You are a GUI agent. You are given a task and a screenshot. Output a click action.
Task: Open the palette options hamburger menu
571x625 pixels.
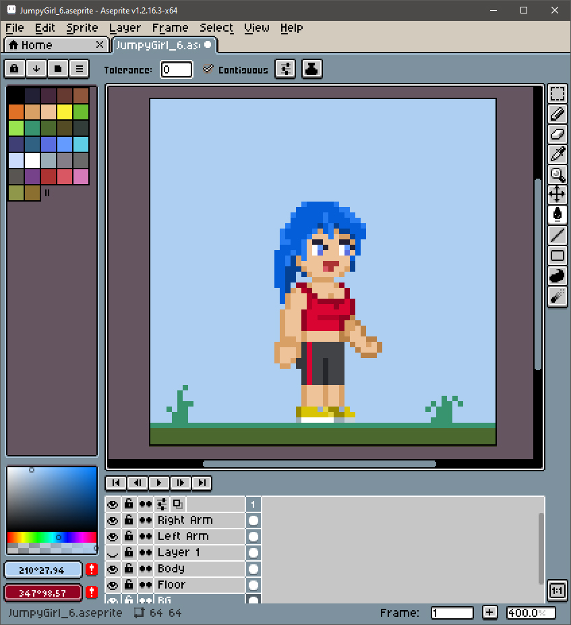(x=80, y=69)
